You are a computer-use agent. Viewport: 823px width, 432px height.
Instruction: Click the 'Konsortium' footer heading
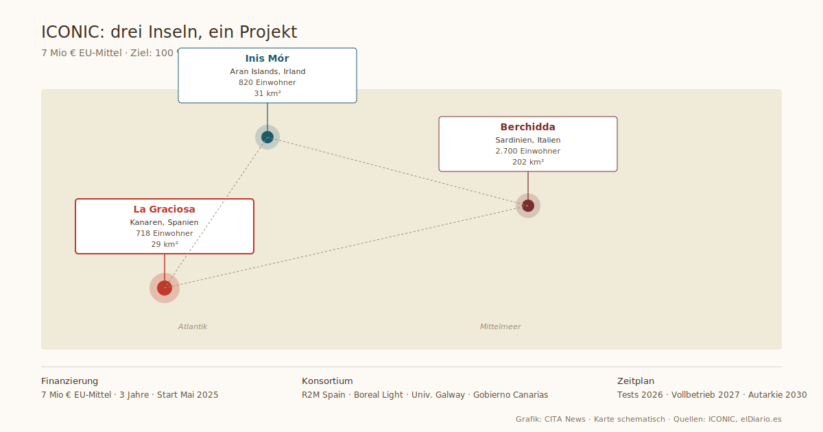click(327, 381)
